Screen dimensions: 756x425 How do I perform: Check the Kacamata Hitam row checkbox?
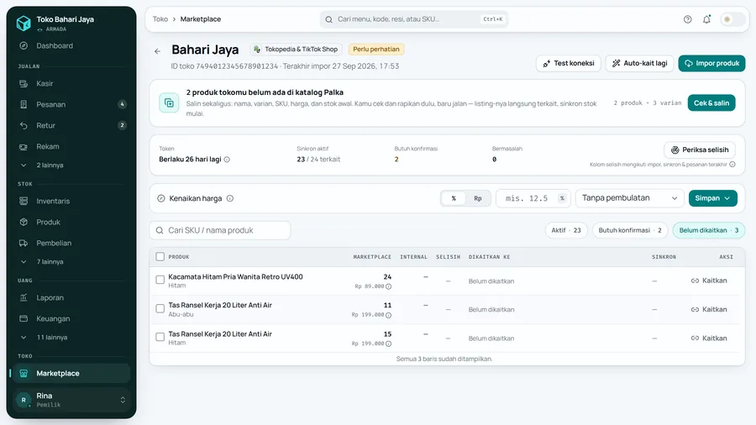[x=160, y=280]
